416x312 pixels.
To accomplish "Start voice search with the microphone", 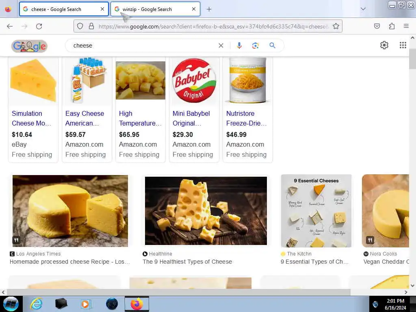I will tap(239, 45).
